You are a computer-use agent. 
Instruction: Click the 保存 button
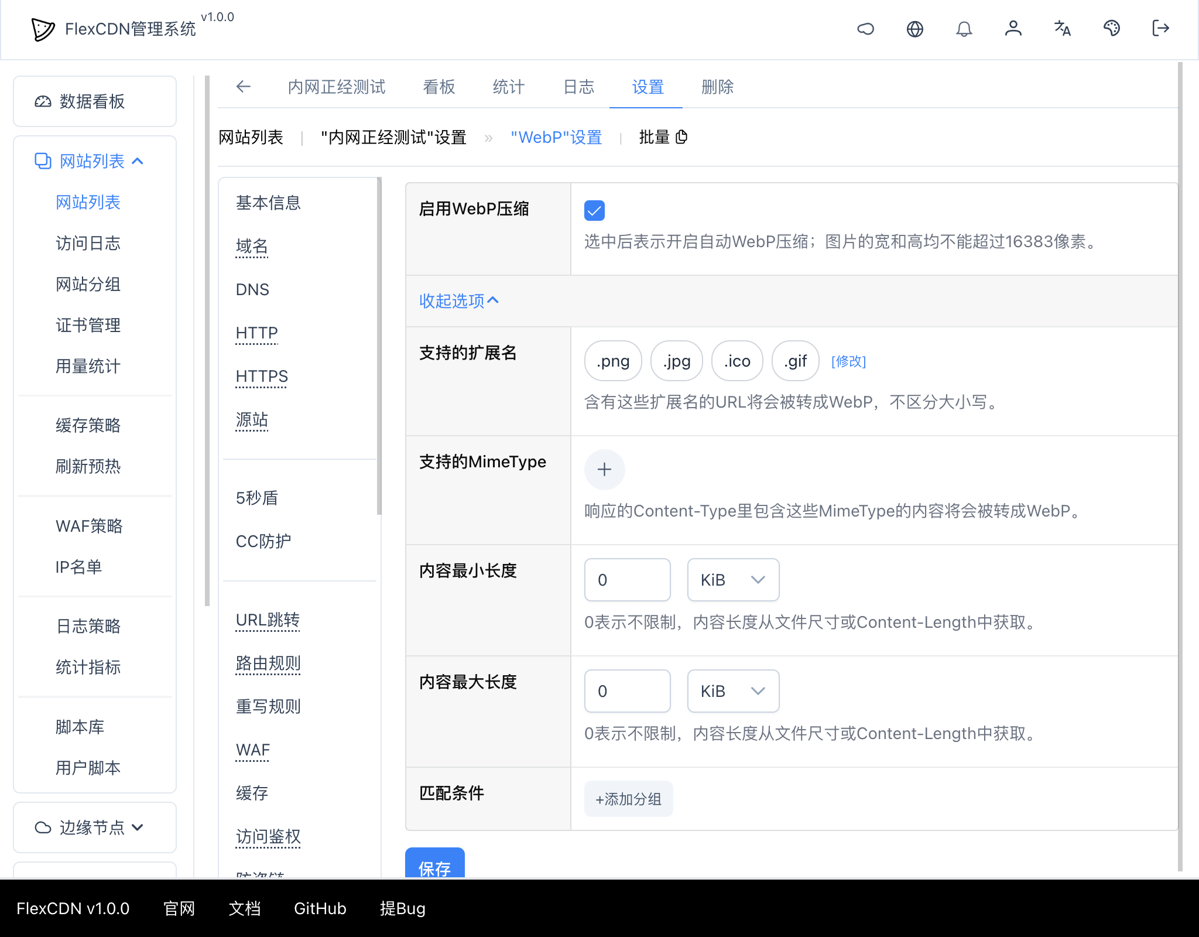point(435,863)
